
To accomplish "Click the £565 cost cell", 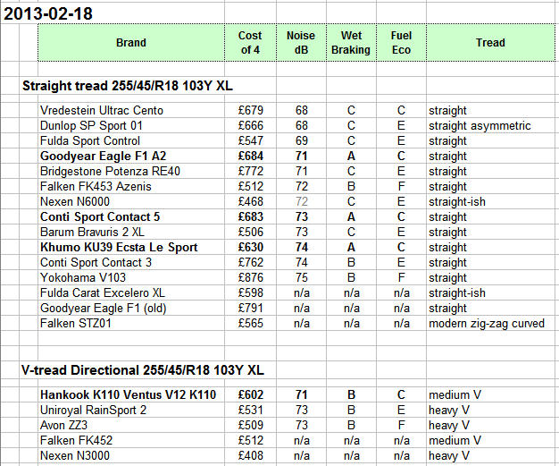I will (251, 323).
